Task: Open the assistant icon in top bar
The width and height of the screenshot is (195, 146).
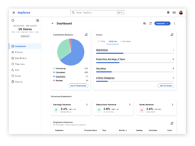Action: (x=168, y=12)
